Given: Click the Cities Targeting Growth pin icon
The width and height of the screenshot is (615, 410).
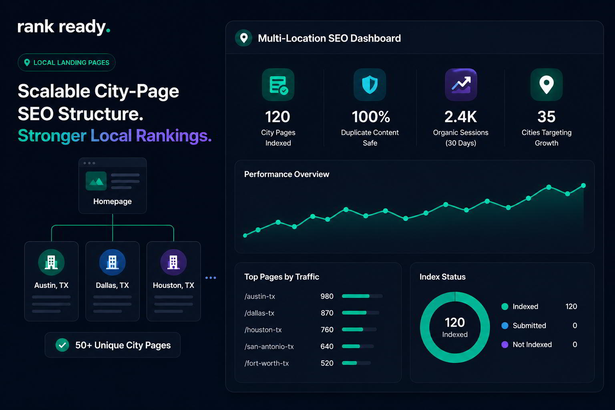Looking at the screenshot, I should pos(547,84).
